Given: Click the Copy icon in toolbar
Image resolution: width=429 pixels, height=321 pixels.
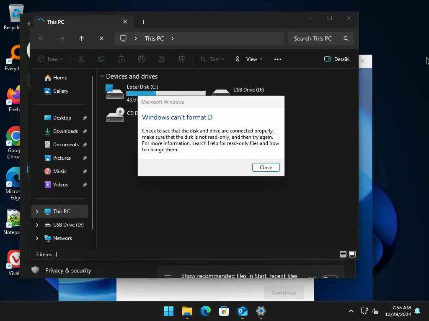Looking at the screenshot, I should (101, 59).
